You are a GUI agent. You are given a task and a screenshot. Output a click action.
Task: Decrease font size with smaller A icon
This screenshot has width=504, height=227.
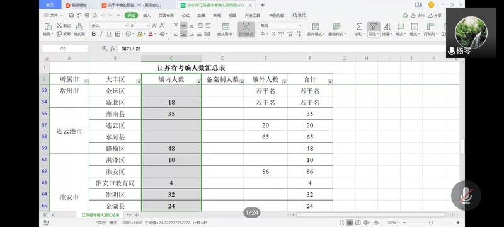pyautogui.click(x=161, y=26)
